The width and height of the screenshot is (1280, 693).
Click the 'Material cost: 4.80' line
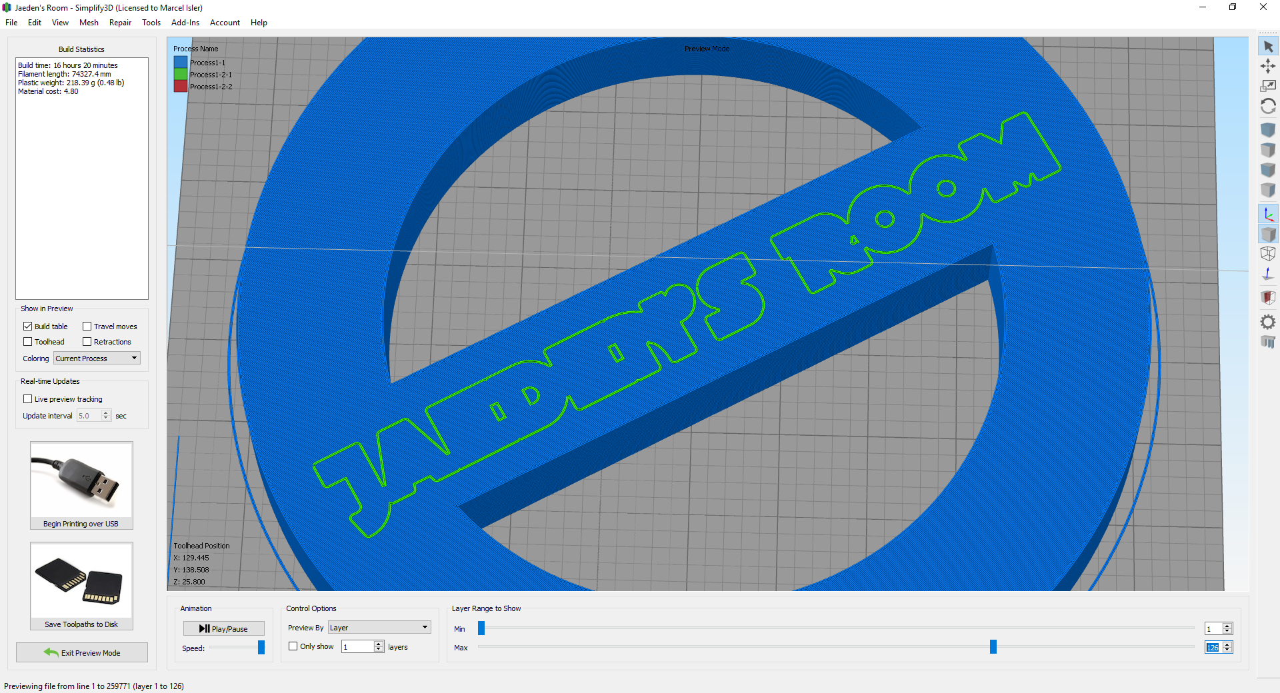pyautogui.click(x=48, y=91)
